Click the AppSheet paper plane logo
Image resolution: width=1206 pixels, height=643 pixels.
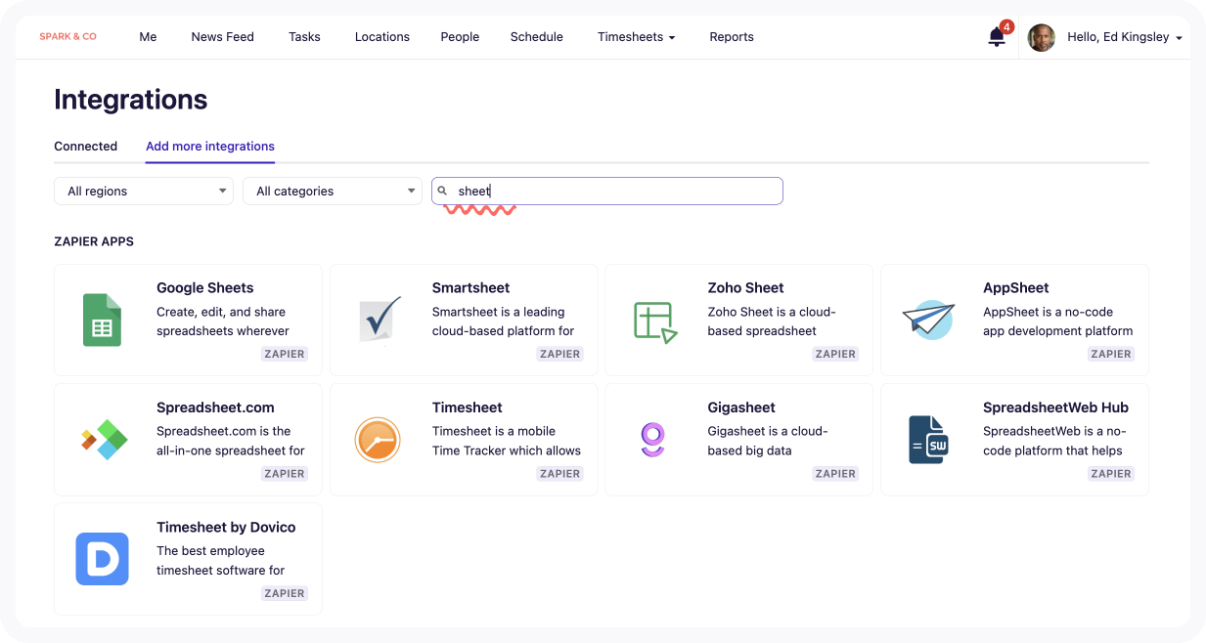click(927, 320)
